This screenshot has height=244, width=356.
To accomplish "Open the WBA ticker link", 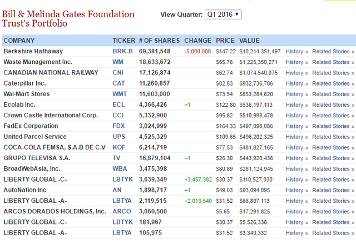I will click(x=120, y=168).
